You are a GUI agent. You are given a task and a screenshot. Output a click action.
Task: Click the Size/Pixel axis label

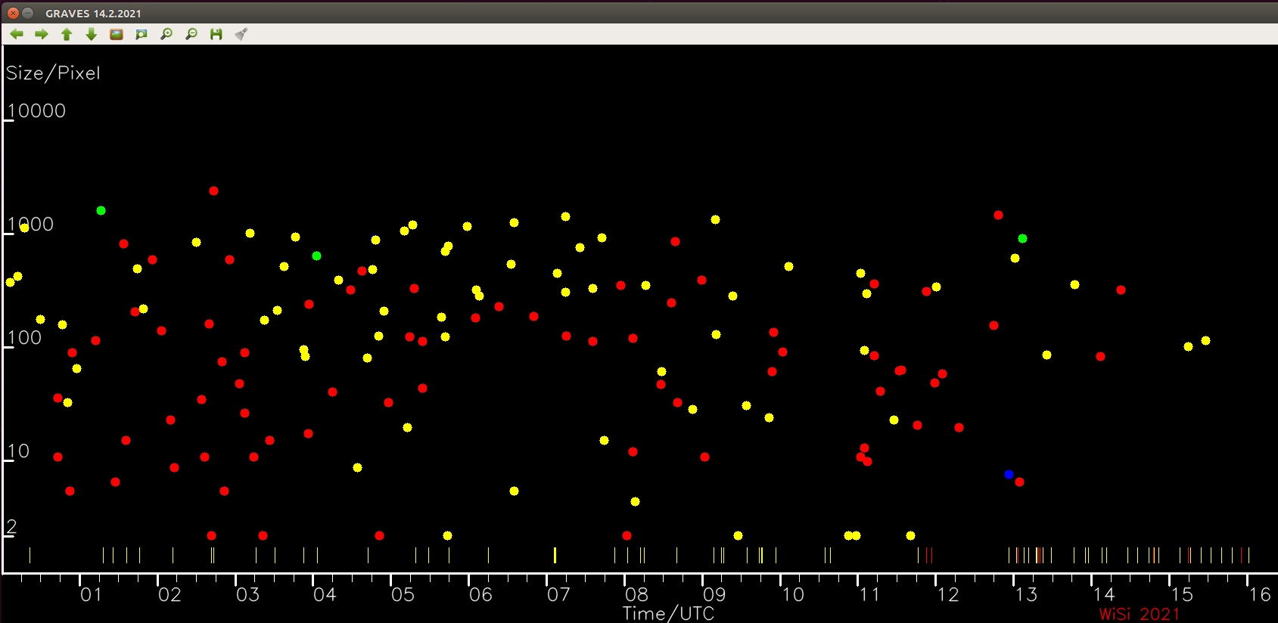tap(53, 73)
